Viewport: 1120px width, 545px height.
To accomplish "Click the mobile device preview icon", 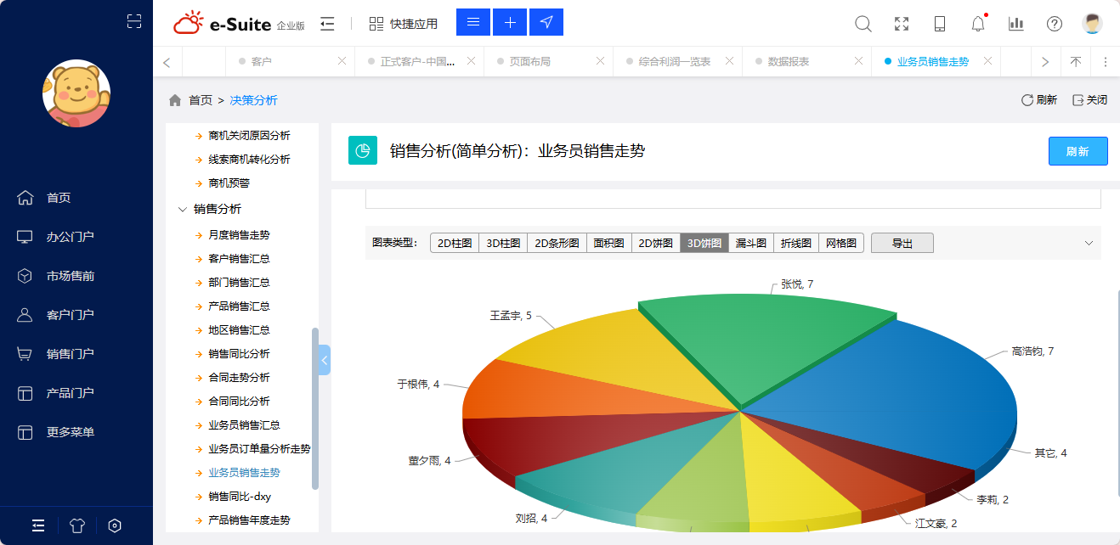I will (939, 24).
